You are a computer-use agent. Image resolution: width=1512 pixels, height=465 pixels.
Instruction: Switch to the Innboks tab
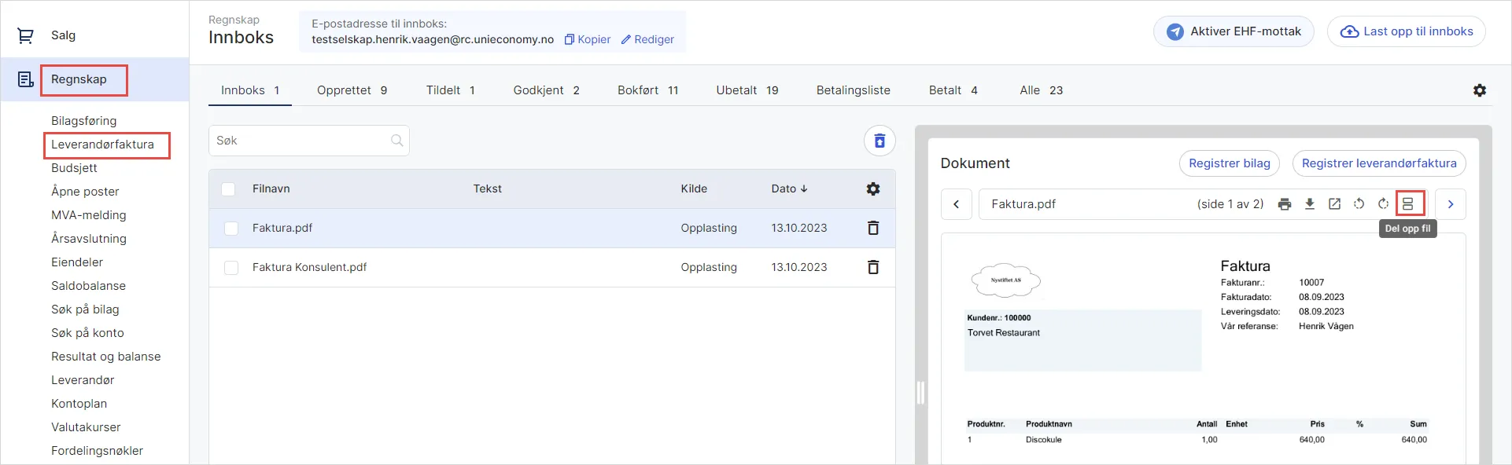point(250,90)
